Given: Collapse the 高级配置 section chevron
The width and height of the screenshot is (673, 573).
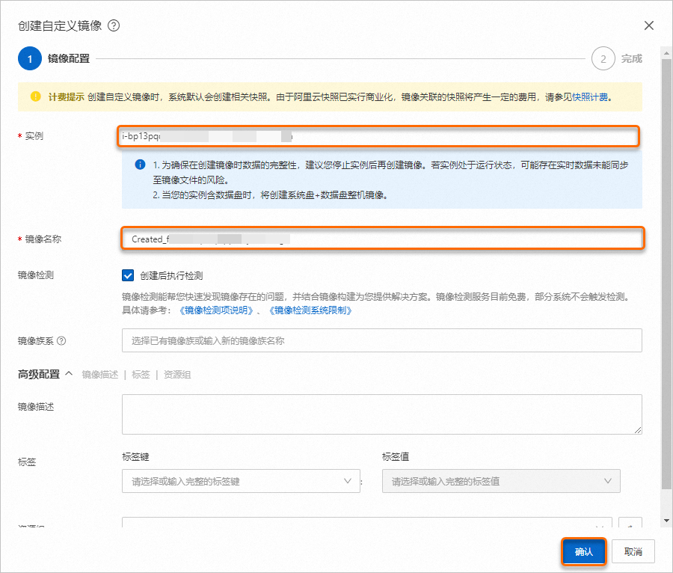Looking at the screenshot, I should pyautogui.click(x=69, y=374).
